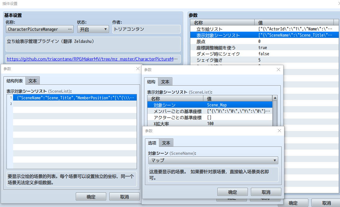Click 确定 in main 插件设置 window
Viewport: 340px width, 207px height.
pos(293,203)
